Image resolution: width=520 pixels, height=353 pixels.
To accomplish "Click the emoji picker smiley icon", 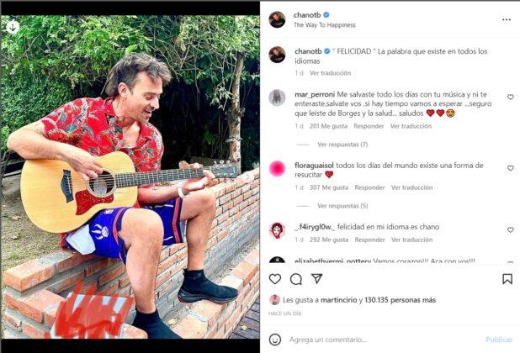I will pyautogui.click(x=275, y=340).
